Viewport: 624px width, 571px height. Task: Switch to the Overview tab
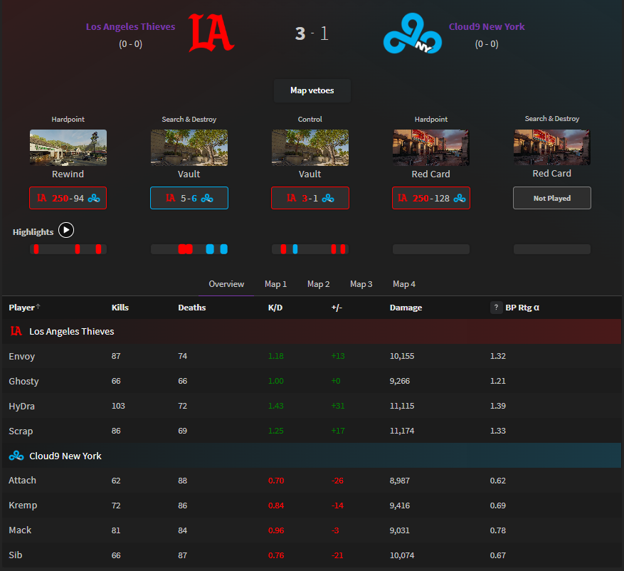226,284
